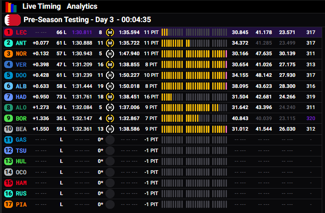Select the driver name PIA
The height and width of the screenshot is (213, 325).
pyautogui.click(x=21, y=205)
